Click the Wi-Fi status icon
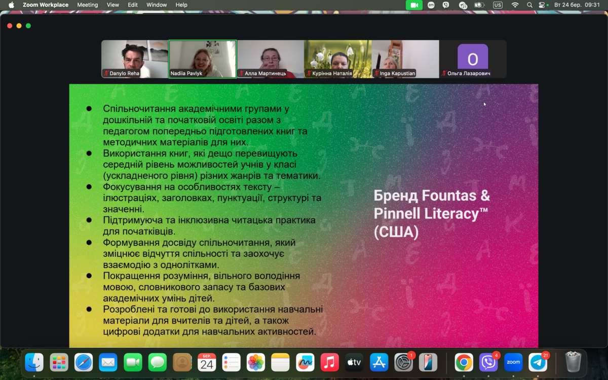Screen dimensions: 608x380 [515, 5]
